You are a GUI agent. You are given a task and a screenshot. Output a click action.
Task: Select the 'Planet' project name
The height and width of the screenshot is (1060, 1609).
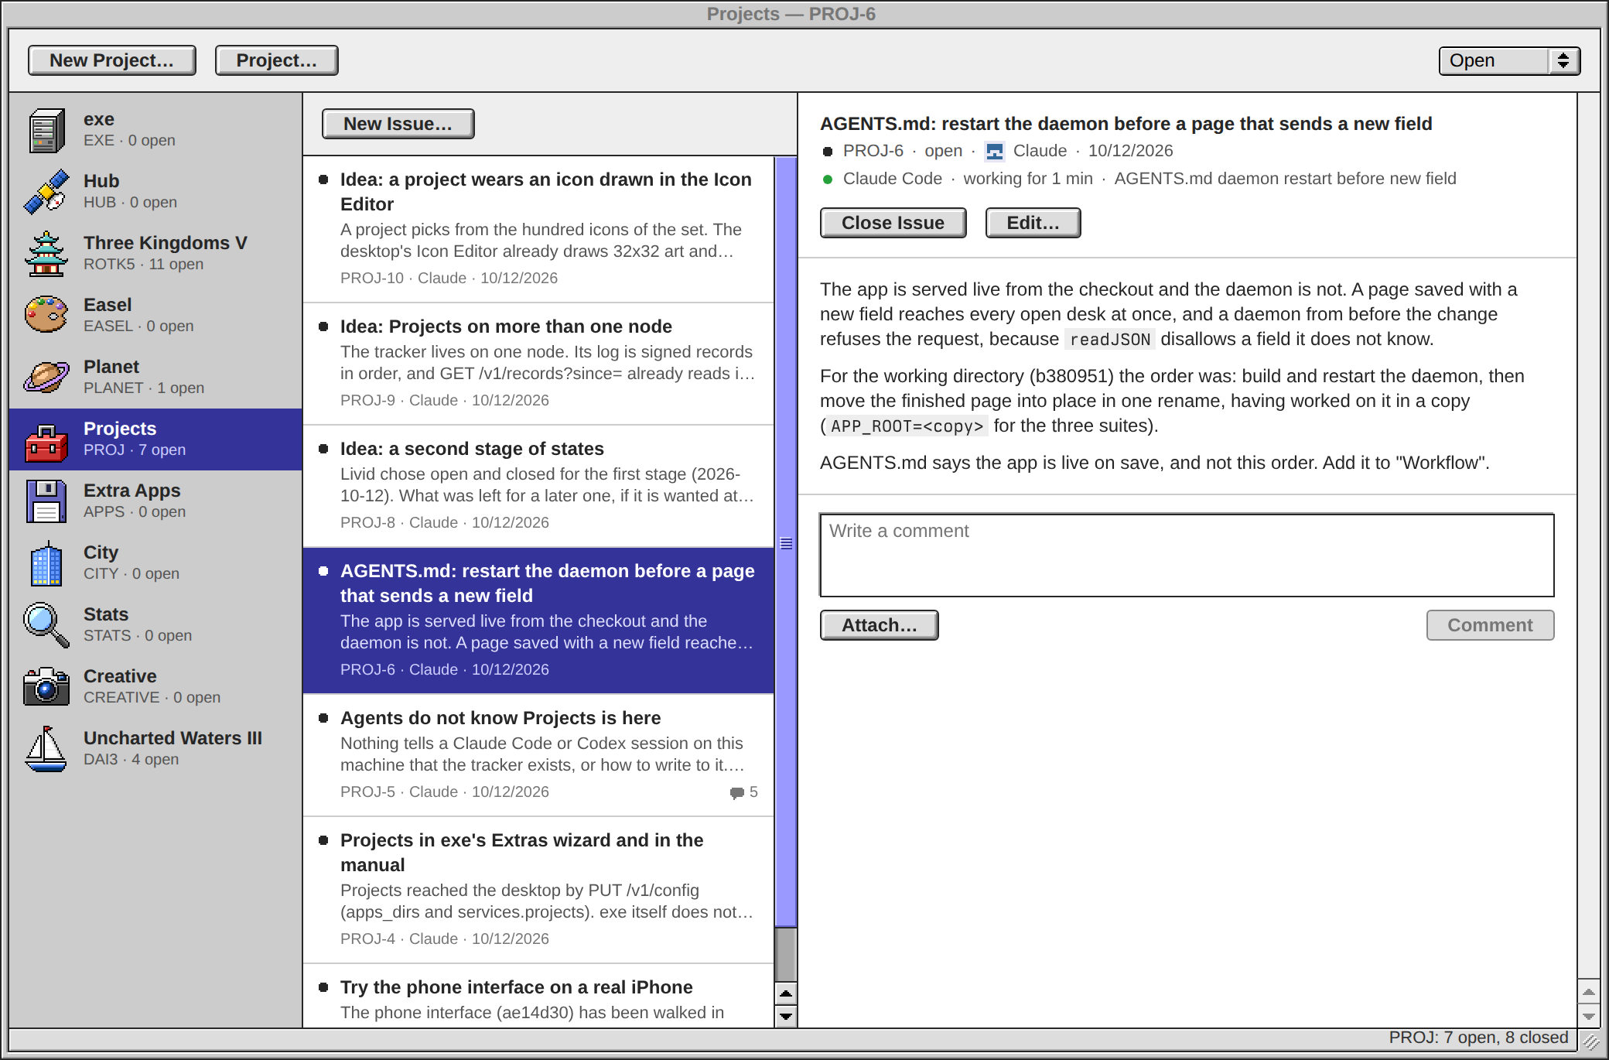point(111,367)
